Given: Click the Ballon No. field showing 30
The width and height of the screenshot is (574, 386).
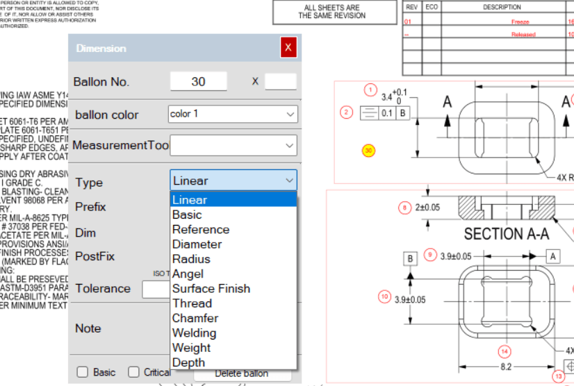Looking at the screenshot, I should tap(199, 81).
